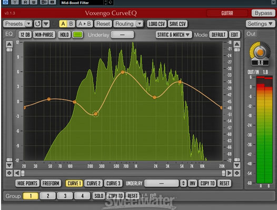Select state B
This screenshot has height=210, width=277.
71,24
